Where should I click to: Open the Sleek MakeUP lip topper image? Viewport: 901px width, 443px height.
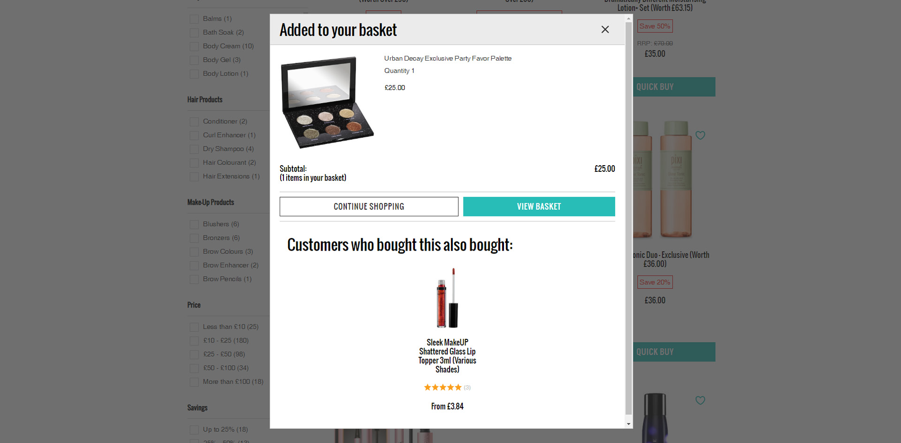coord(447,298)
